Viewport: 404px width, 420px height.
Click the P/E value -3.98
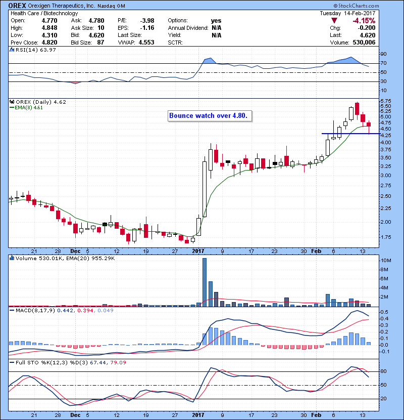click(147, 21)
